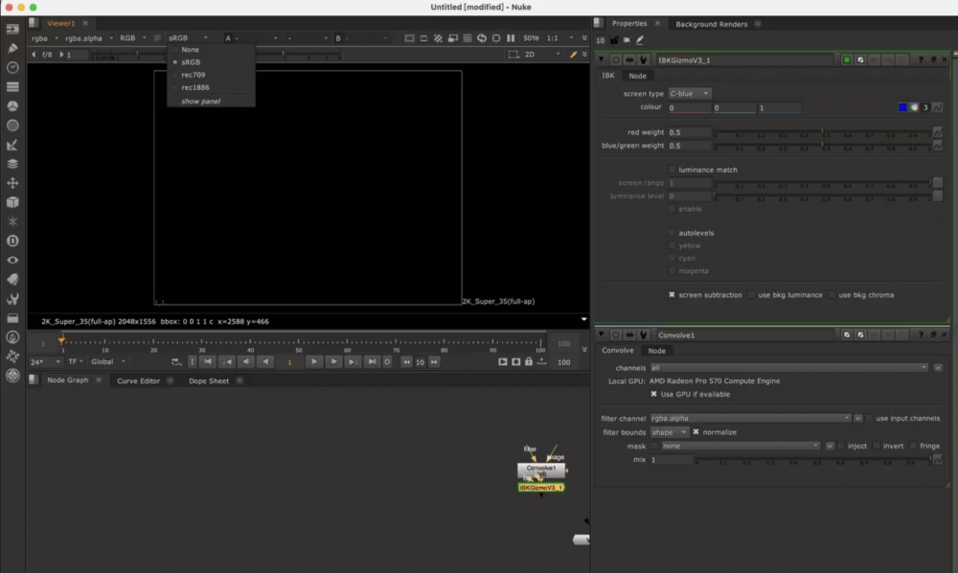
Task: Switch to the Background Renders tab
Action: pyautogui.click(x=711, y=24)
